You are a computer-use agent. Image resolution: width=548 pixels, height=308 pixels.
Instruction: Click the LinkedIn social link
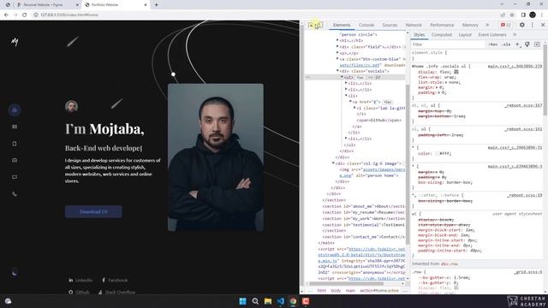[80, 280]
